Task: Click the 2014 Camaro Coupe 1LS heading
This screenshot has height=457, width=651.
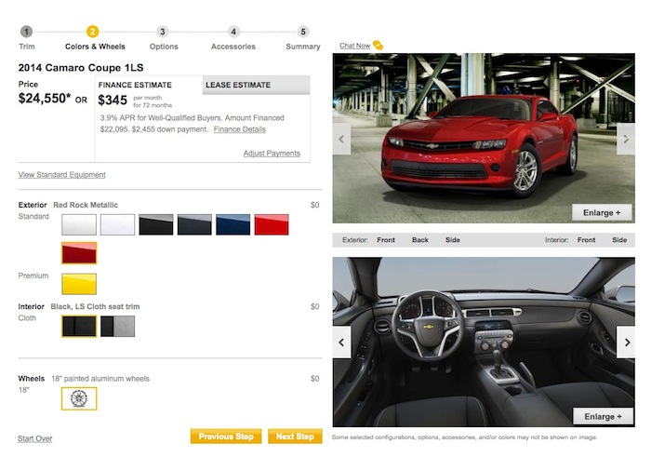Action: tap(81, 68)
